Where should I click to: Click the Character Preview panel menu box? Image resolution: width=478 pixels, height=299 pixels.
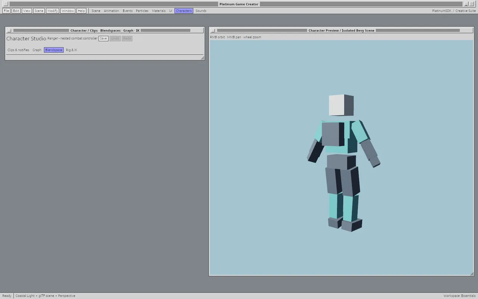[x=213, y=31]
